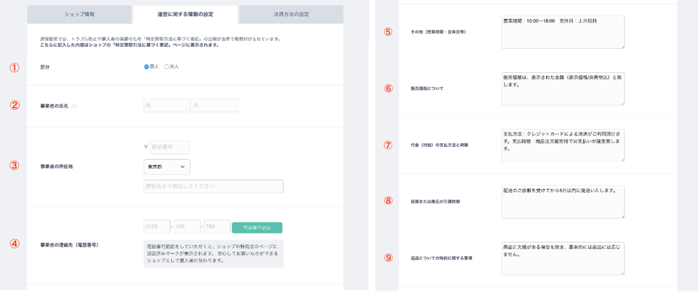Switch to the ショップ情報 tab
This screenshot has height=296, width=700.
(x=79, y=14)
